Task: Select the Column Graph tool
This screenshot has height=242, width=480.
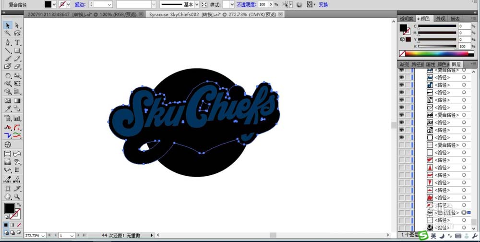Action: (x=17, y=118)
